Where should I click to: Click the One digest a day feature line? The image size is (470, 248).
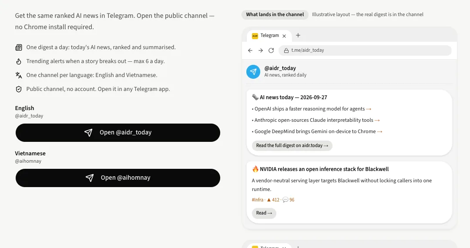(x=101, y=47)
